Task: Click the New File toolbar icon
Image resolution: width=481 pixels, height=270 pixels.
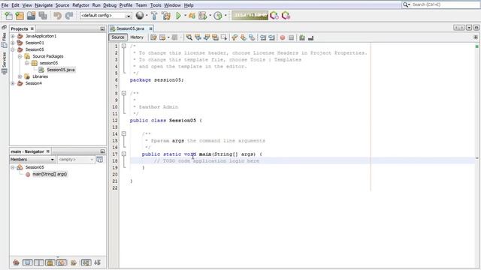Action: pos(8,16)
